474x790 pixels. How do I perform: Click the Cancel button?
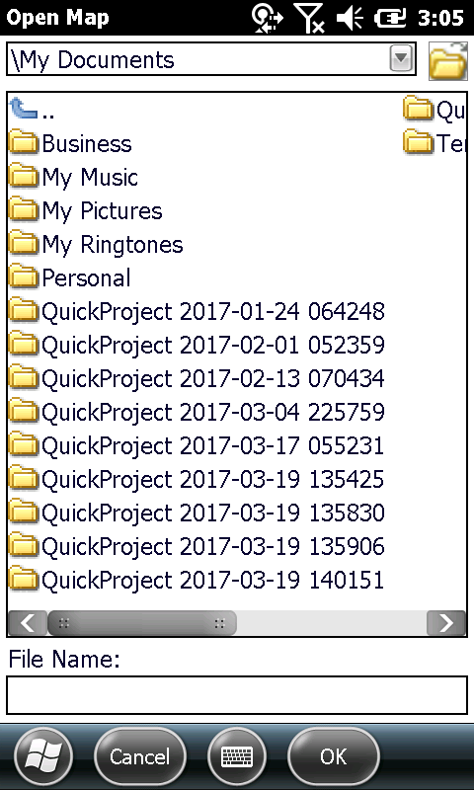point(140,756)
